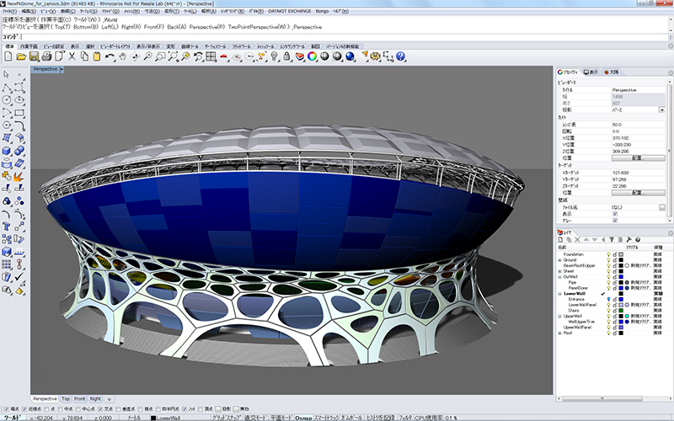Click the Save file icon in the toolbar
674x421 pixels.
35,56
